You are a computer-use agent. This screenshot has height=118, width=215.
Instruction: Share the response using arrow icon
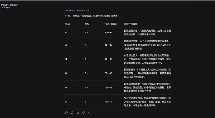click(89, 113)
